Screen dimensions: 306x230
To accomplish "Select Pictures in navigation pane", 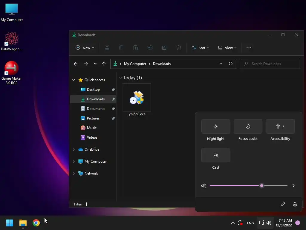I will coord(93,118).
